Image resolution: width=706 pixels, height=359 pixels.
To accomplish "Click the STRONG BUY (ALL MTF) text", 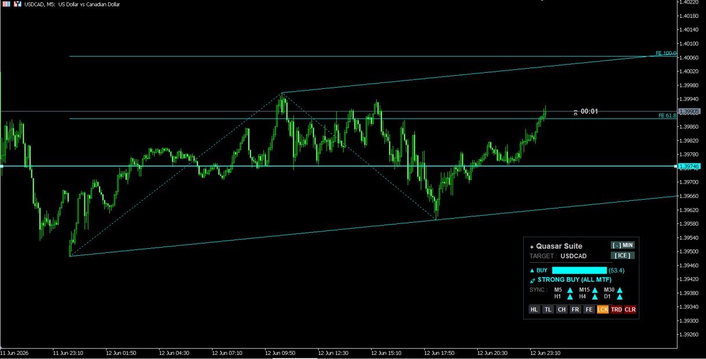I will (x=575, y=280).
